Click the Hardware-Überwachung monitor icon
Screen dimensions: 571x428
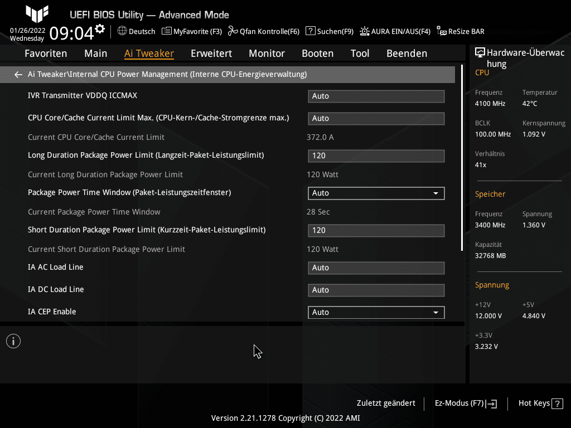click(x=480, y=53)
